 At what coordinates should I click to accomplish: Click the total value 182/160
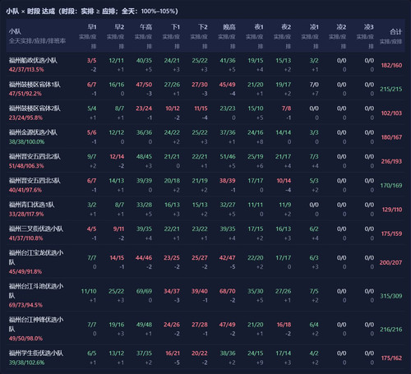pyautogui.click(x=391, y=65)
